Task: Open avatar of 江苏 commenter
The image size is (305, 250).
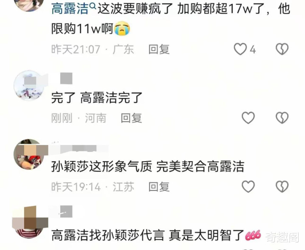Action: pos(29,154)
